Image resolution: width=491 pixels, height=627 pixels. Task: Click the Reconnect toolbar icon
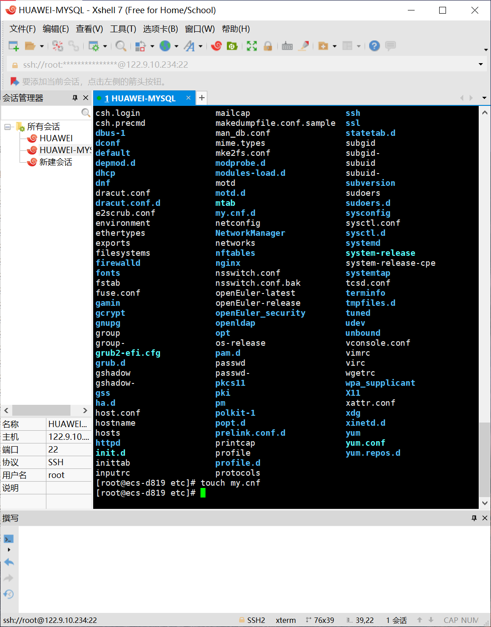(58, 46)
